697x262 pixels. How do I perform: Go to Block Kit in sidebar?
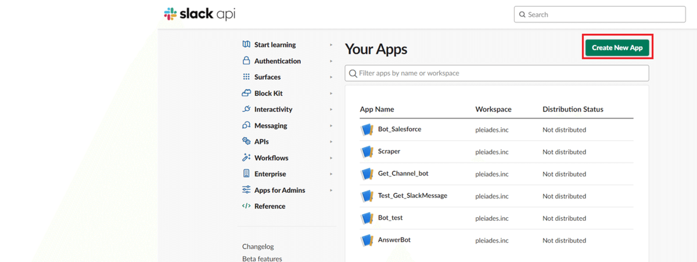pos(268,93)
